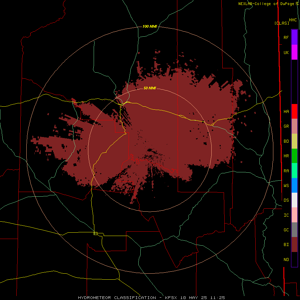Click the 'HHC' product code text
This screenshot has height=300, width=300.
tap(293, 20)
